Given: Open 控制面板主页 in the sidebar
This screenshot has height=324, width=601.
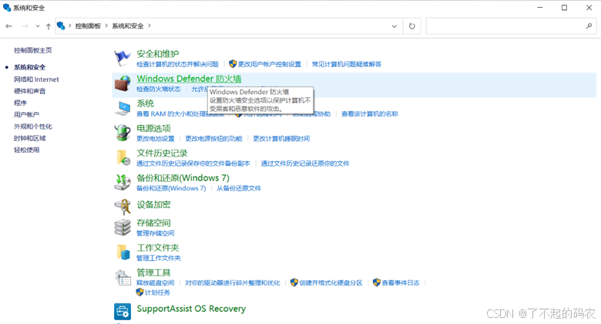Looking at the screenshot, I should click(33, 50).
